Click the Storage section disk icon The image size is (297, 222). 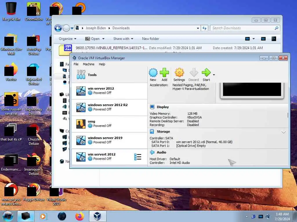(x=152, y=132)
